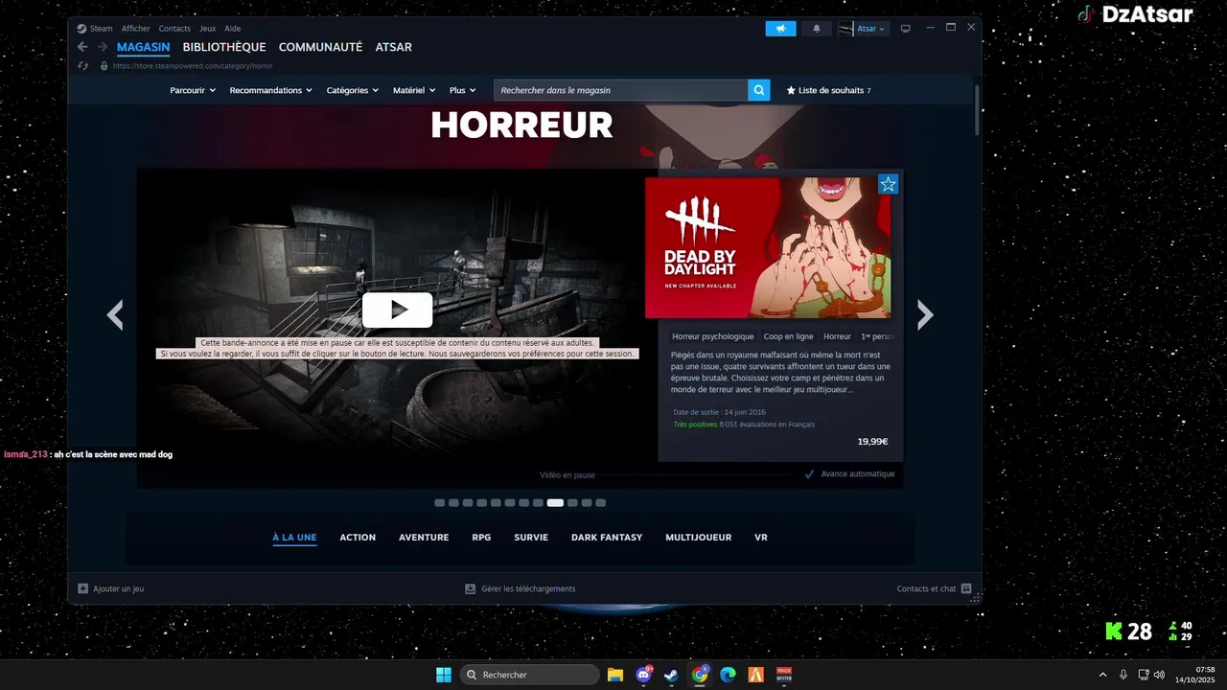
Task: Switch to COMMUNAUTÉ
Action: [x=321, y=47]
